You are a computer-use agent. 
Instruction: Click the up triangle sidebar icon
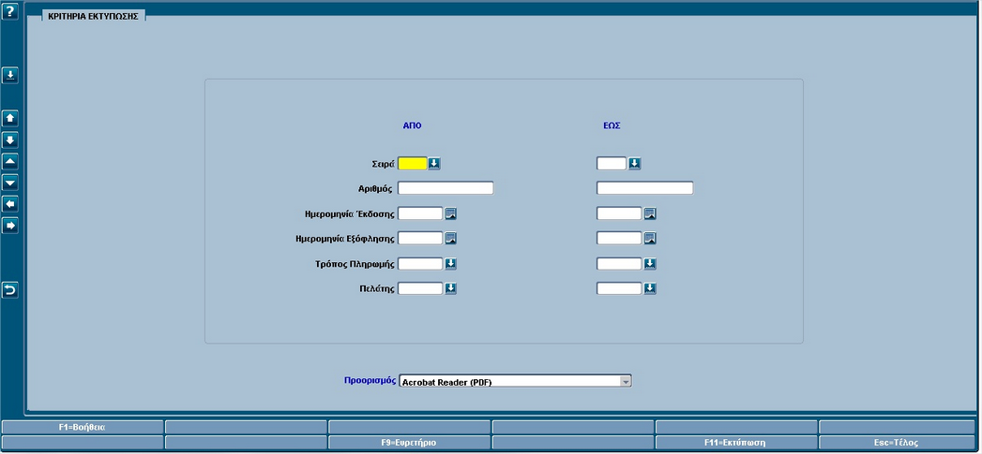pyautogui.click(x=10, y=161)
